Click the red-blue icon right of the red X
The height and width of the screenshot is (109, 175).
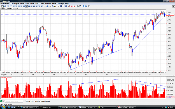tap(74, 6)
